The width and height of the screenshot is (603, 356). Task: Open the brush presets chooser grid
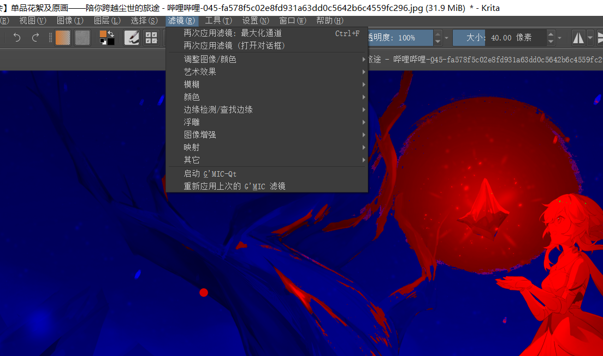click(x=151, y=38)
